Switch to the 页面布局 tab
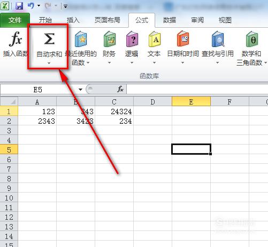 click(x=108, y=20)
